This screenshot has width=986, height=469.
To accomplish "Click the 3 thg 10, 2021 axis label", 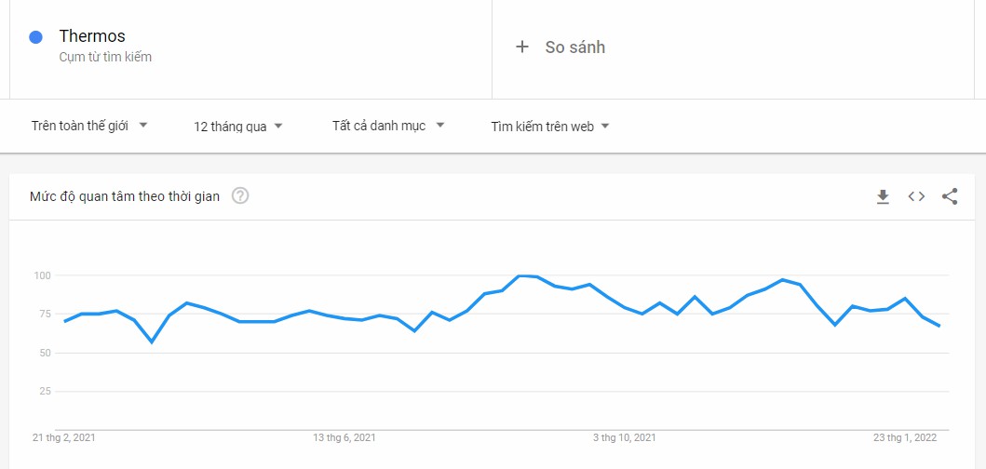I will point(625,437).
